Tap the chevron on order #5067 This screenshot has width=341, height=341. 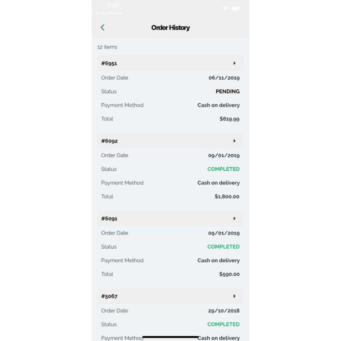(x=235, y=296)
